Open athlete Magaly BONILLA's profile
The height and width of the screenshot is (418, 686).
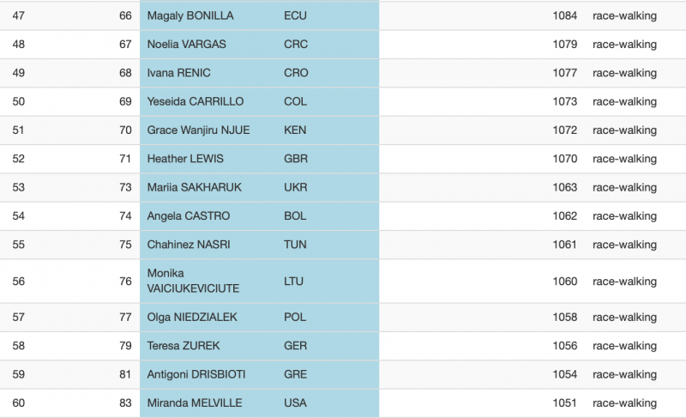[x=190, y=15]
